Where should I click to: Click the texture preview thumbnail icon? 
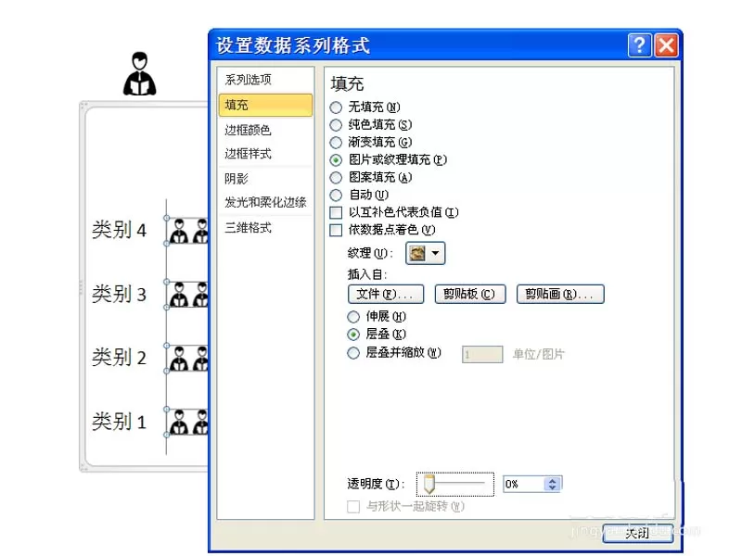(416, 253)
